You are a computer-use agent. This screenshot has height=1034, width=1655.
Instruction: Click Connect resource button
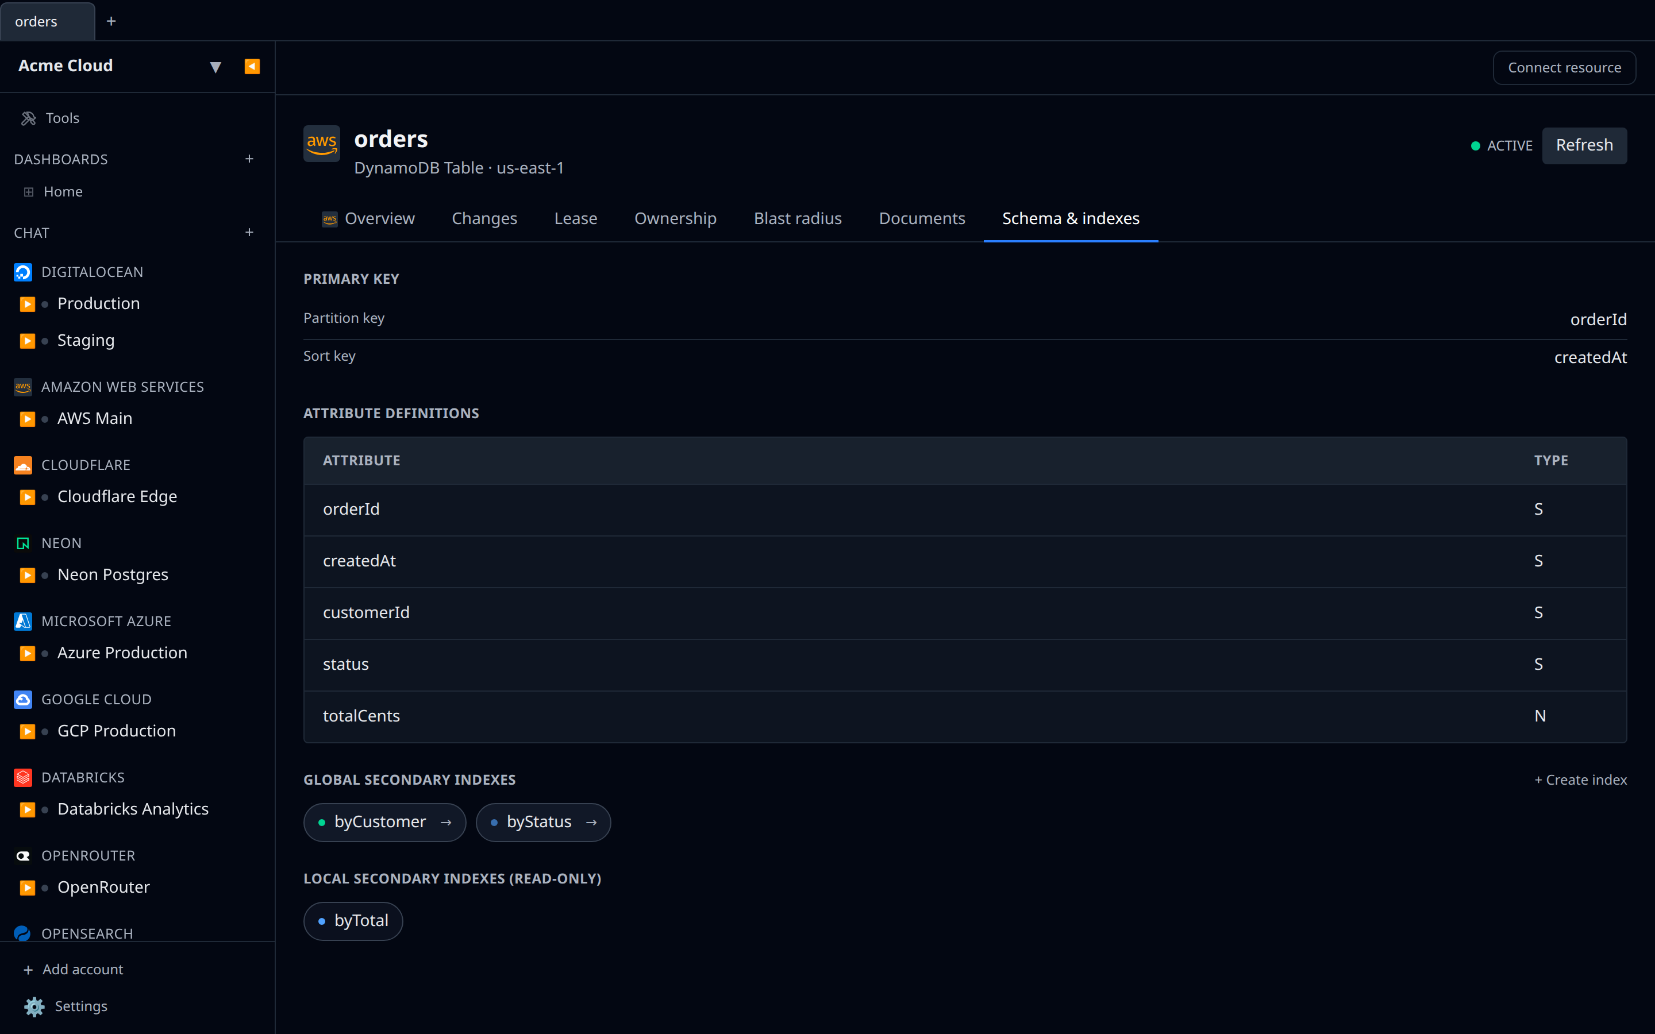click(x=1564, y=68)
